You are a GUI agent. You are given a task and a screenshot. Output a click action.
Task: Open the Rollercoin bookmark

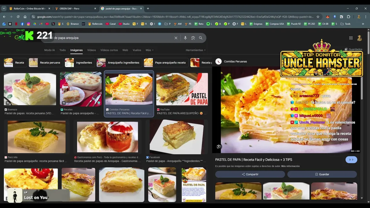[x=95, y=24]
